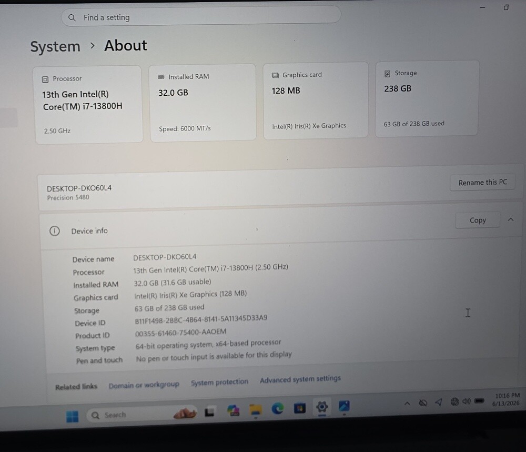526x452 pixels.
Task: Click the volume speaker tray icon
Action: coord(466,401)
